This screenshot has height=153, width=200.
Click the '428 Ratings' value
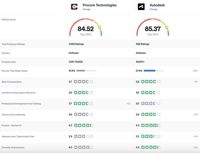click(x=142, y=44)
